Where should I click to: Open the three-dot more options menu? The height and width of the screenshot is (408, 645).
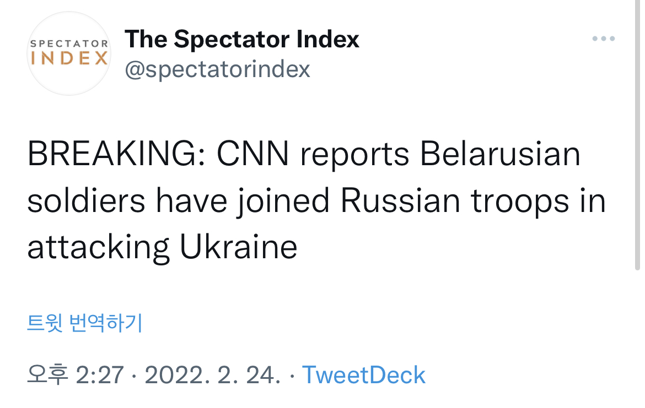tap(603, 39)
